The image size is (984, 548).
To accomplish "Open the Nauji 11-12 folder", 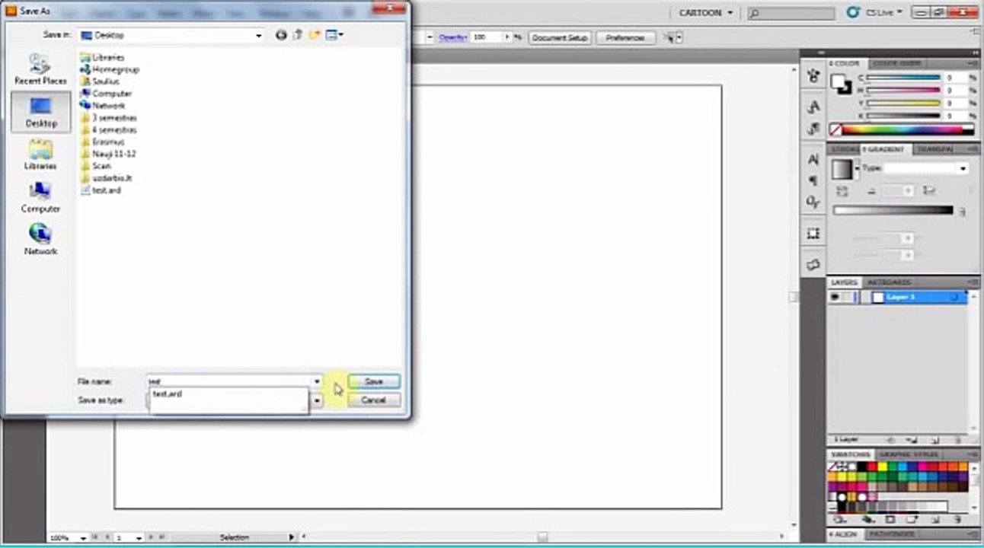I will click(107, 154).
